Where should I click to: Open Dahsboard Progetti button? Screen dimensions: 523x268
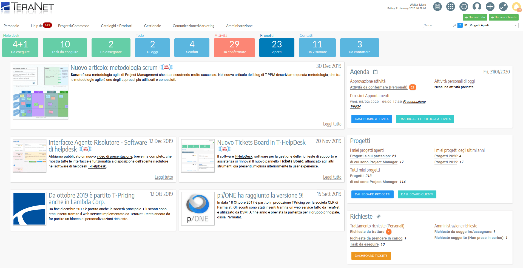[x=372, y=194]
